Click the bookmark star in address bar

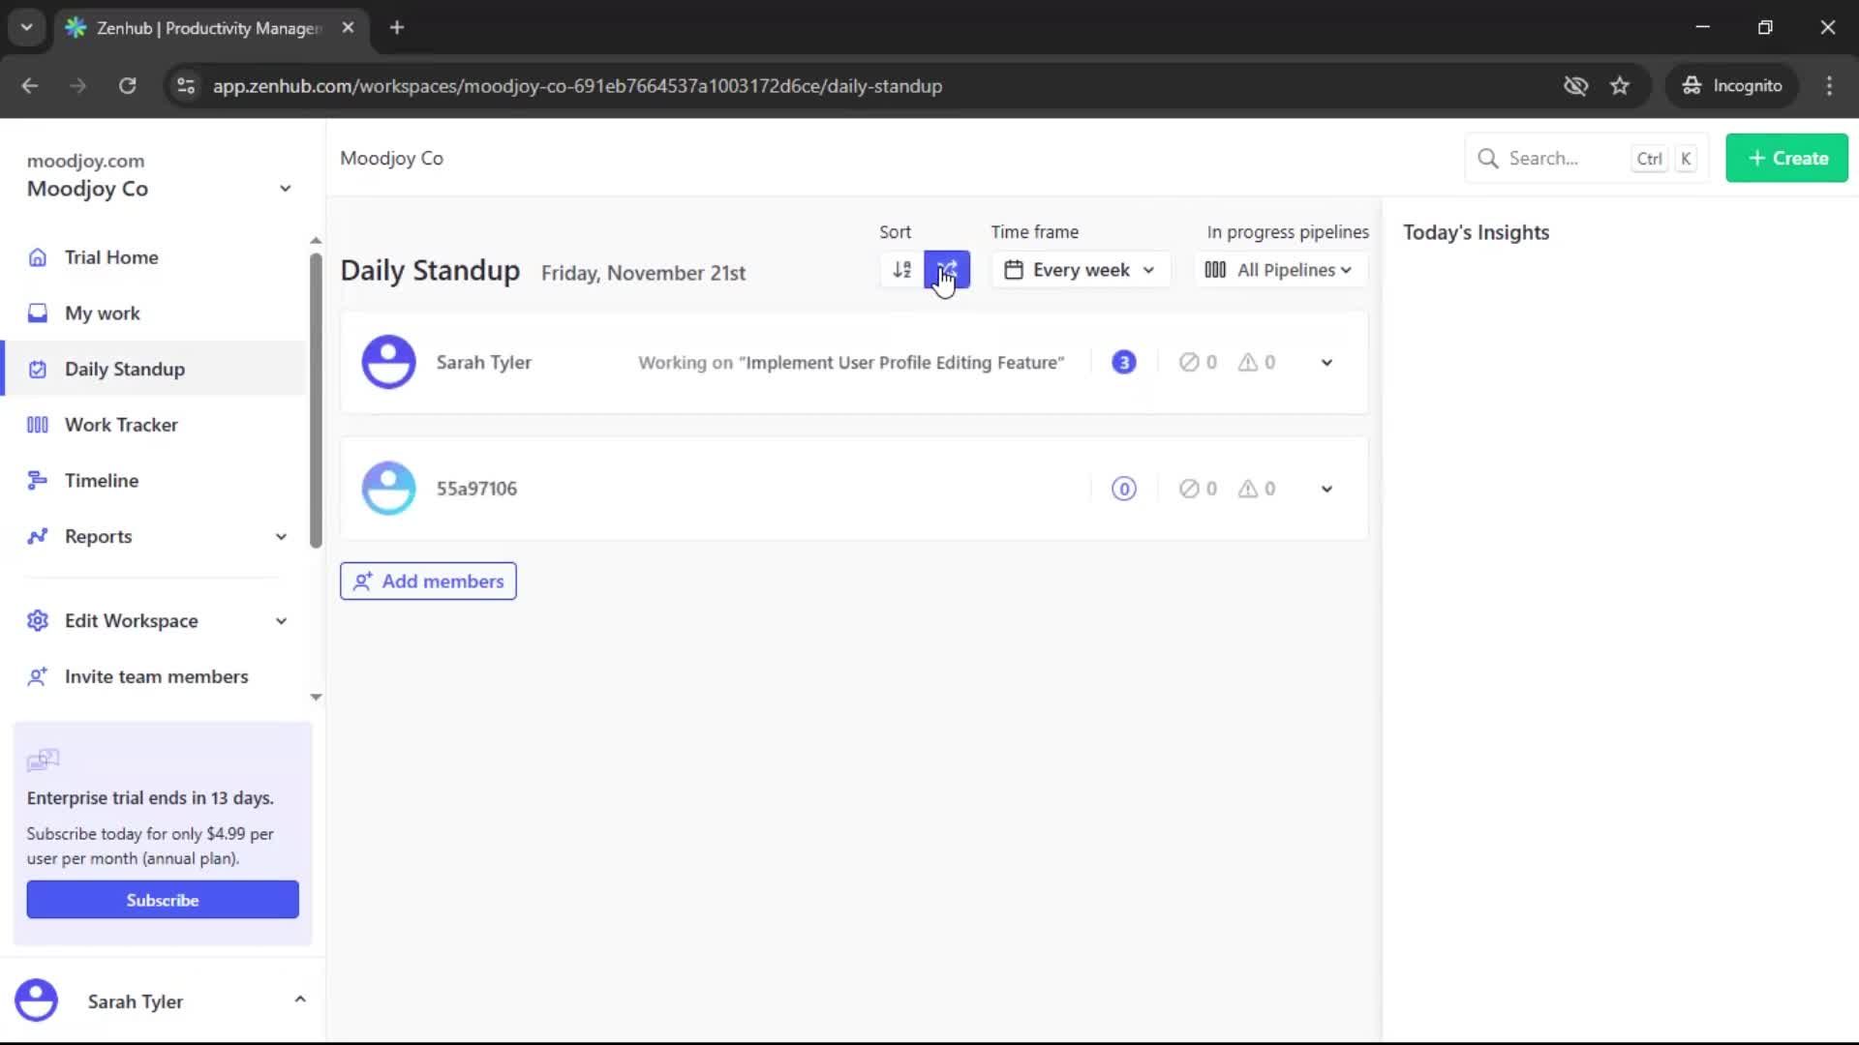(1620, 85)
